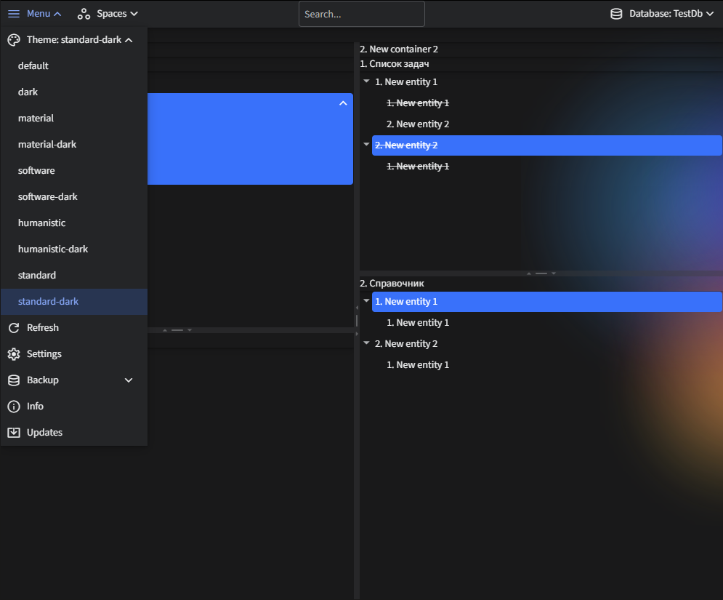
Task: Click the Refresh circular arrow icon
Action: [14, 328]
